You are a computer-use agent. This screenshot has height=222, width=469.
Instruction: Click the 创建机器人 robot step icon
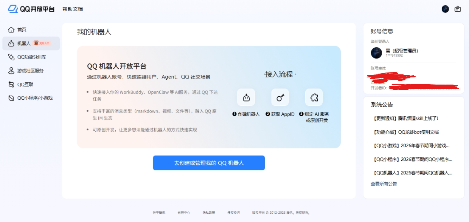246,98
